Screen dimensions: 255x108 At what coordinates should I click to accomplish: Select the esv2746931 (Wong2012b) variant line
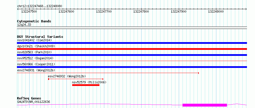point(108,73)
